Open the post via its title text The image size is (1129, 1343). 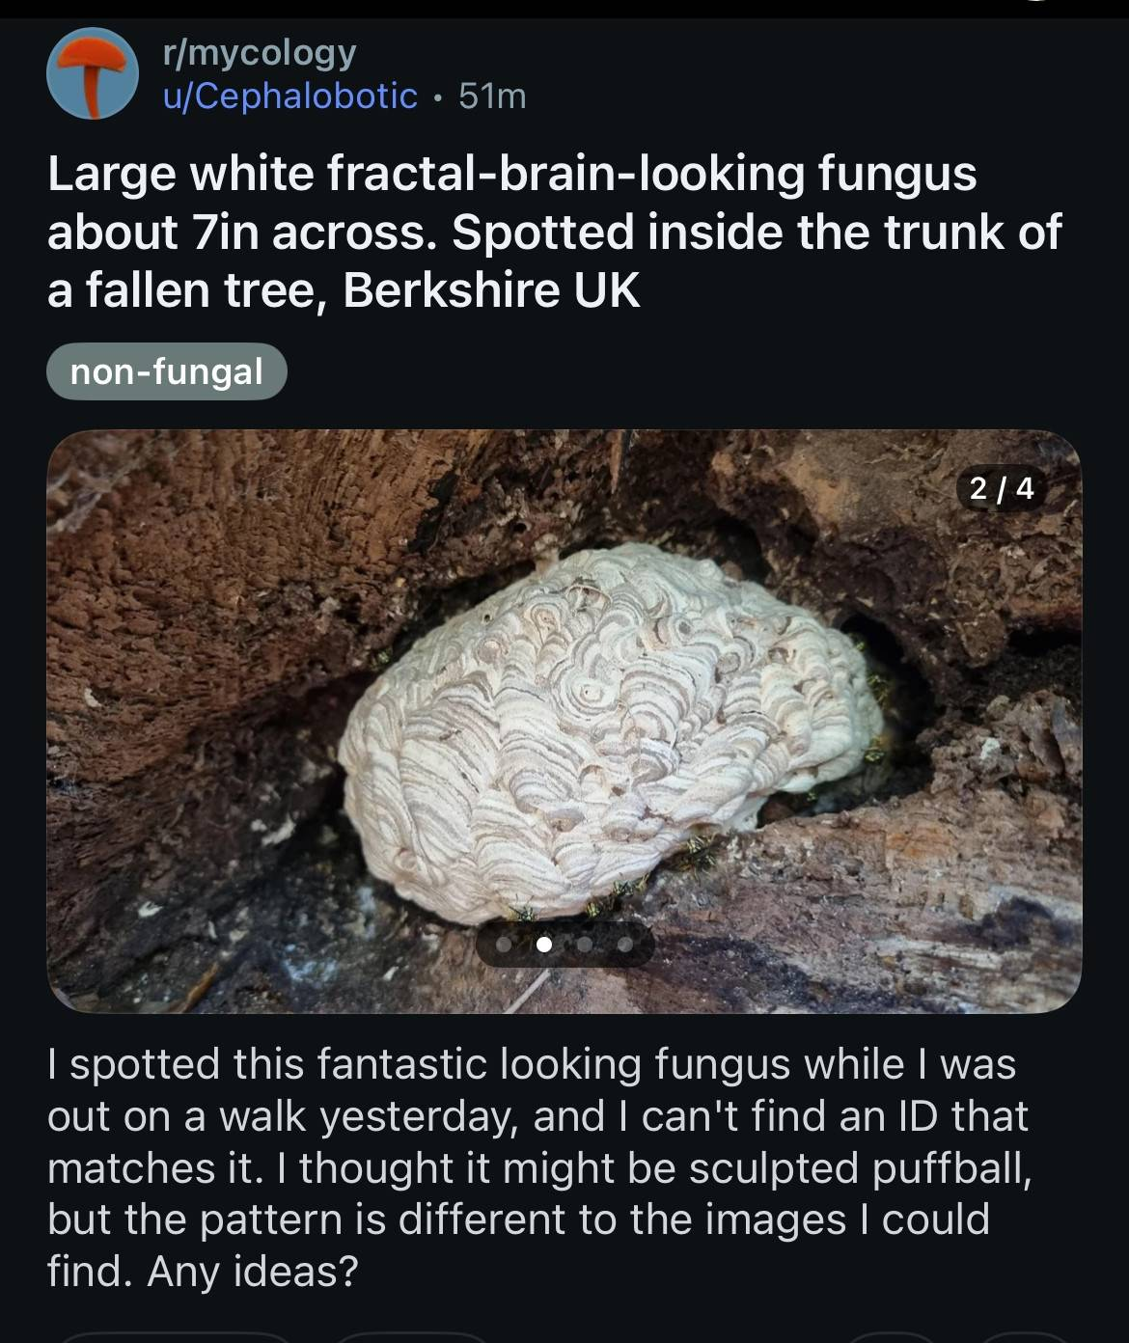555,232
